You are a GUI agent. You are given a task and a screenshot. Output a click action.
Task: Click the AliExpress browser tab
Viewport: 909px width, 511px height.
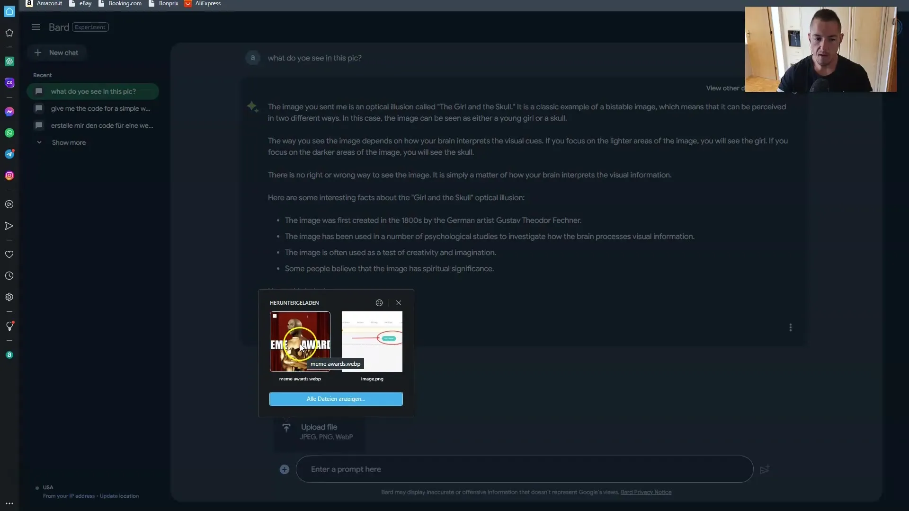[207, 3]
